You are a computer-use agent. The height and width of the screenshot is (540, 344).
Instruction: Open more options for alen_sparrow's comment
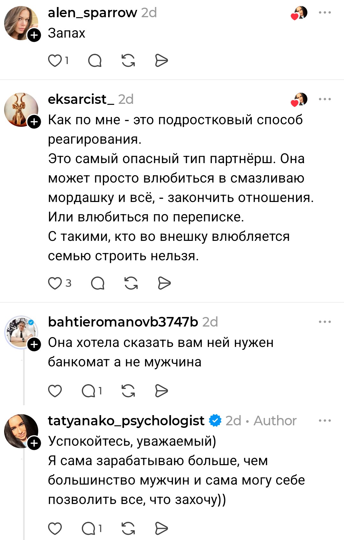[325, 13]
